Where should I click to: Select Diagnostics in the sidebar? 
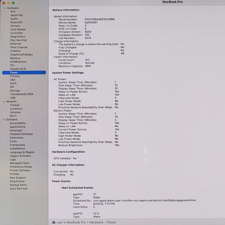pyautogui.click(x=18, y=37)
